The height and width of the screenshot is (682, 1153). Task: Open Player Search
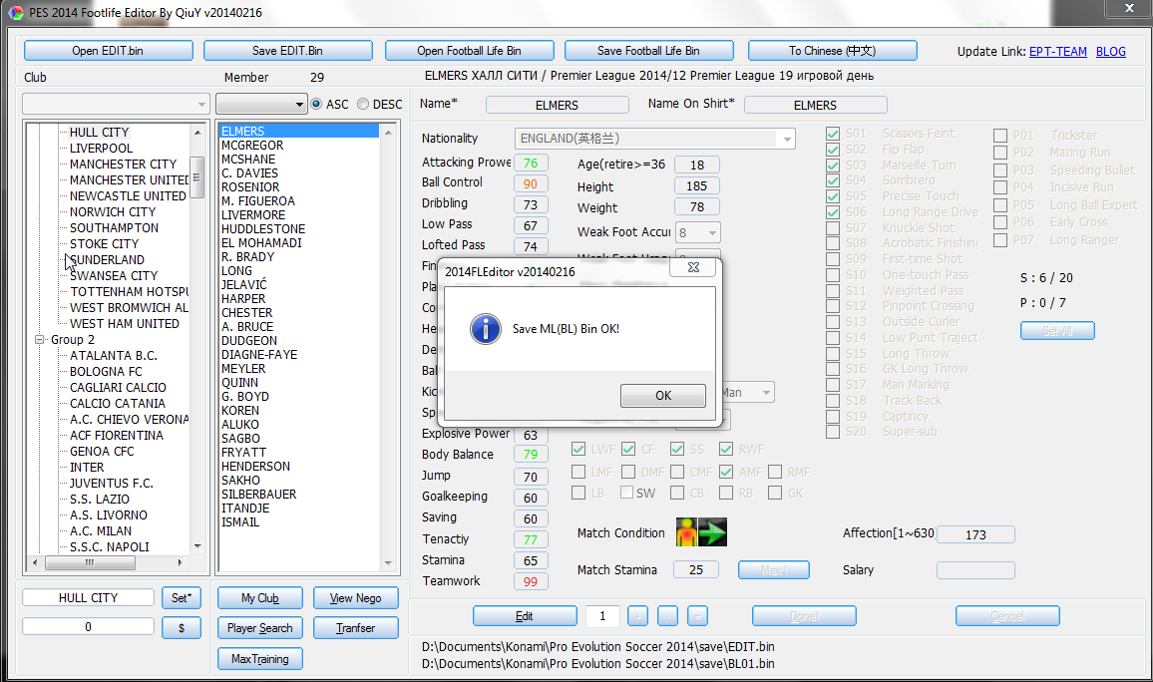(x=259, y=628)
